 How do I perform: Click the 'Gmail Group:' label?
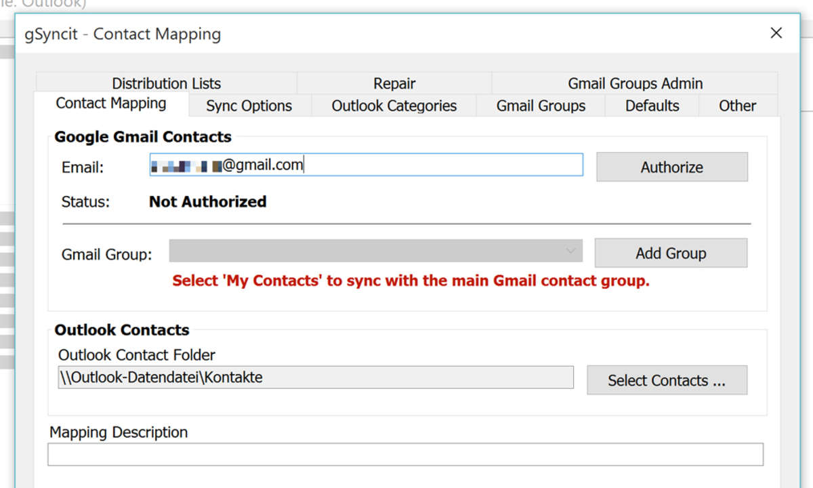click(106, 255)
